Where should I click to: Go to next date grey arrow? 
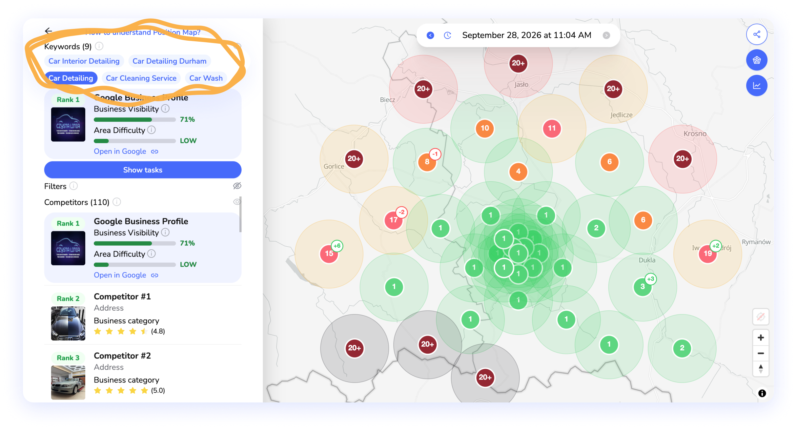(x=606, y=35)
